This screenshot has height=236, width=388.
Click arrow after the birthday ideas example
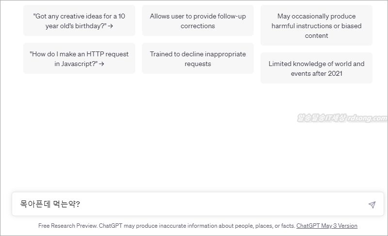click(111, 26)
